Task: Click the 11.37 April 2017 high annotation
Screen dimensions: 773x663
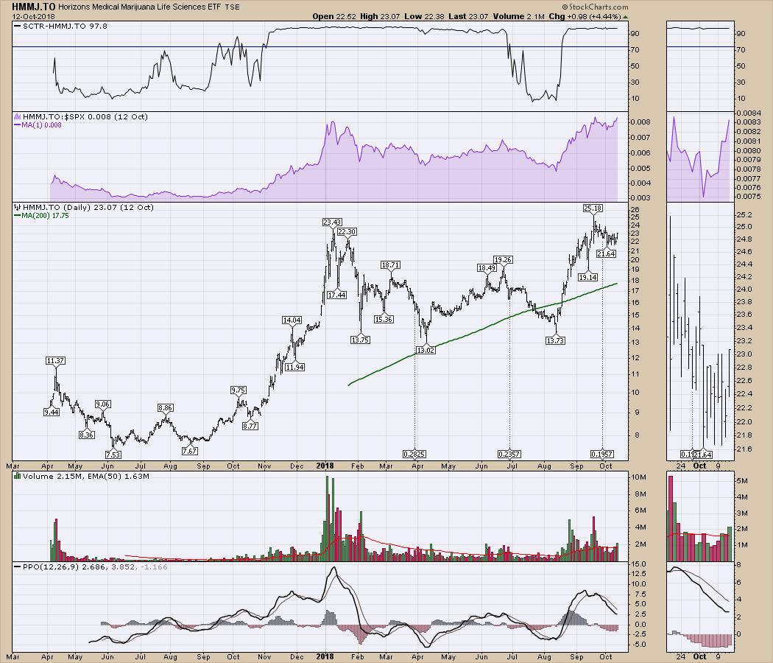Action: [55, 361]
